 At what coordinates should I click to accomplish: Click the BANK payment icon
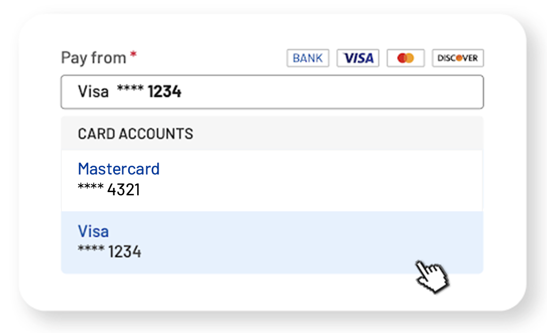coord(308,58)
